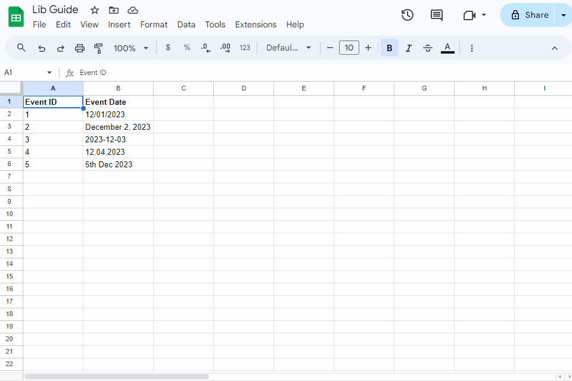Viewport: 572px width, 381px height.
Task: Select column D header
Action: 244,88
